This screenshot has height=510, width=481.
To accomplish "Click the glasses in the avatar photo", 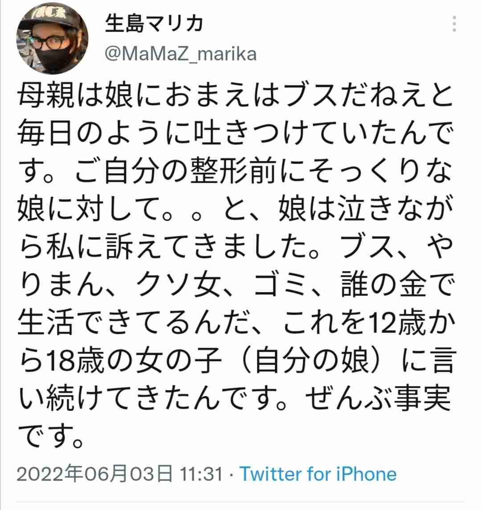I will [48, 42].
